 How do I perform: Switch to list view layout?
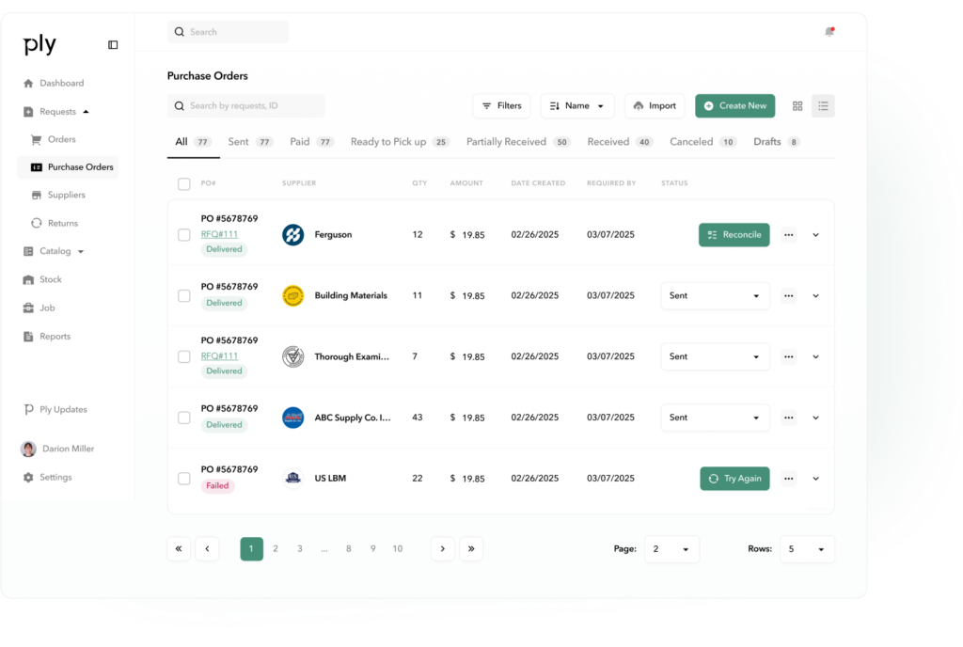pyautogui.click(x=823, y=106)
